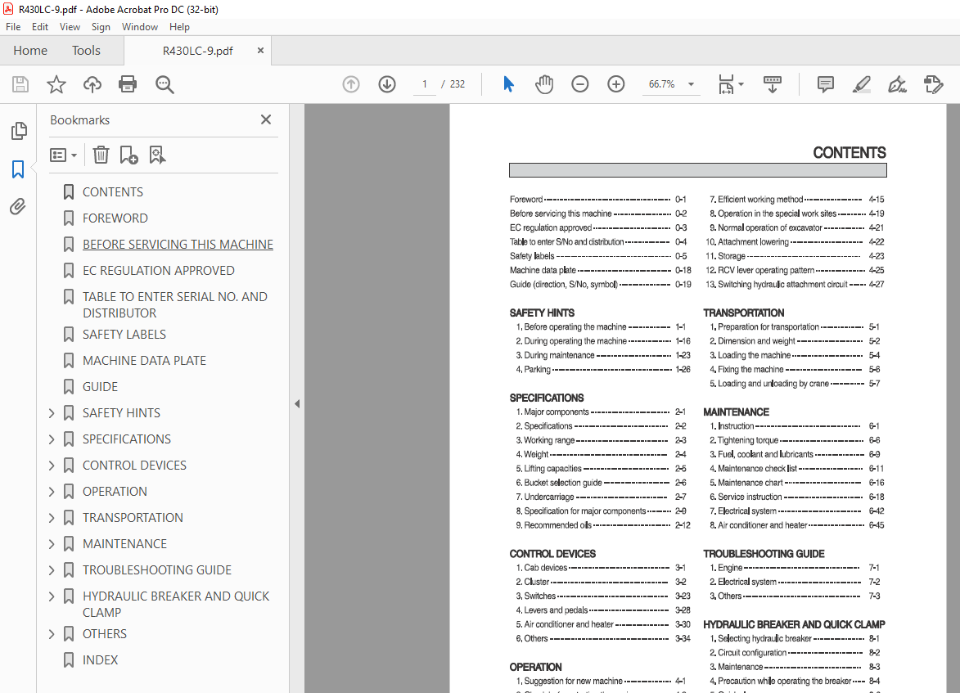
Task: Expand the OTHERS bookmark
Action: click(52, 634)
